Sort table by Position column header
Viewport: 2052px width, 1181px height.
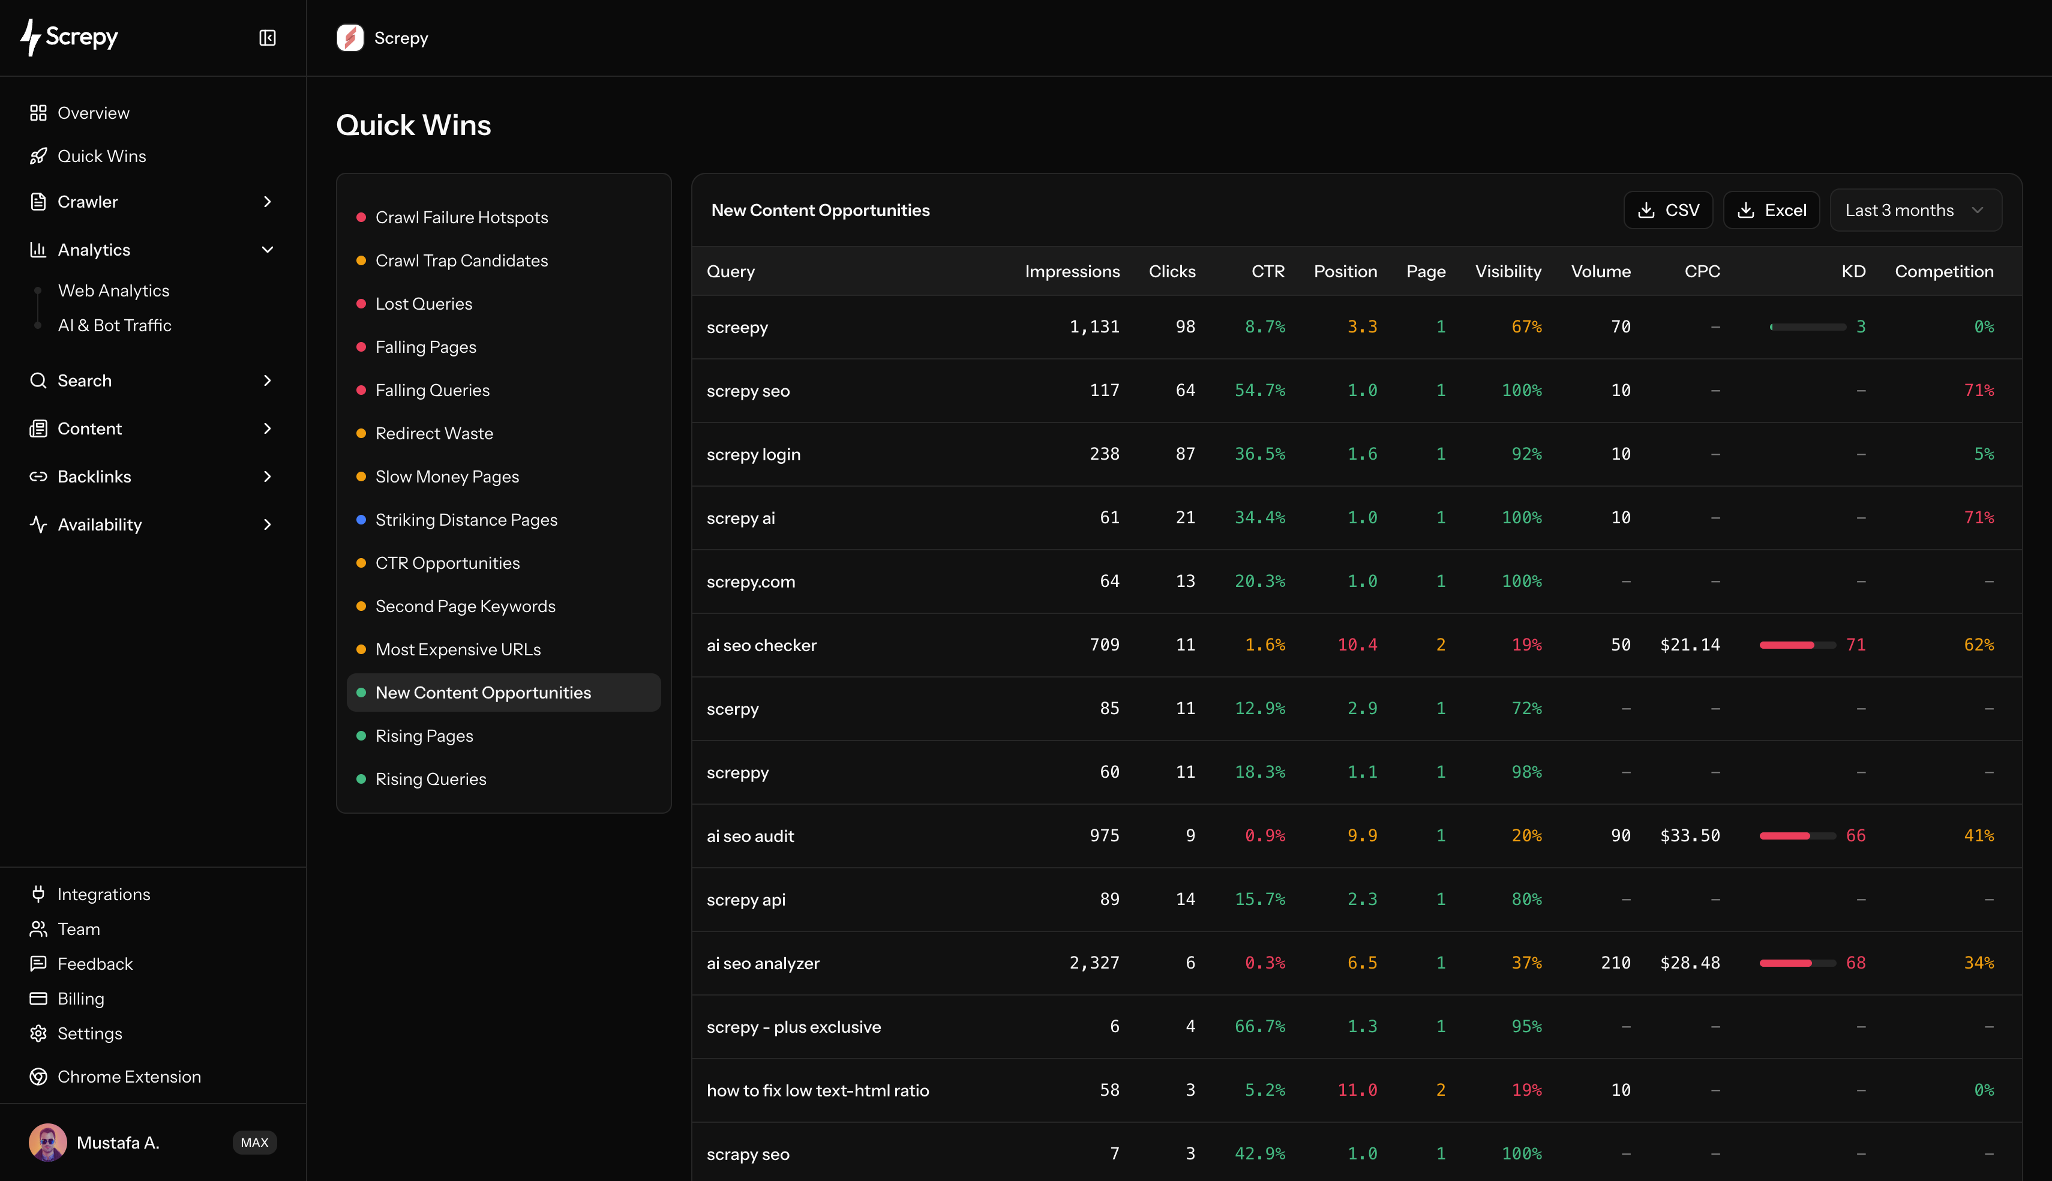coord(1345,271)
